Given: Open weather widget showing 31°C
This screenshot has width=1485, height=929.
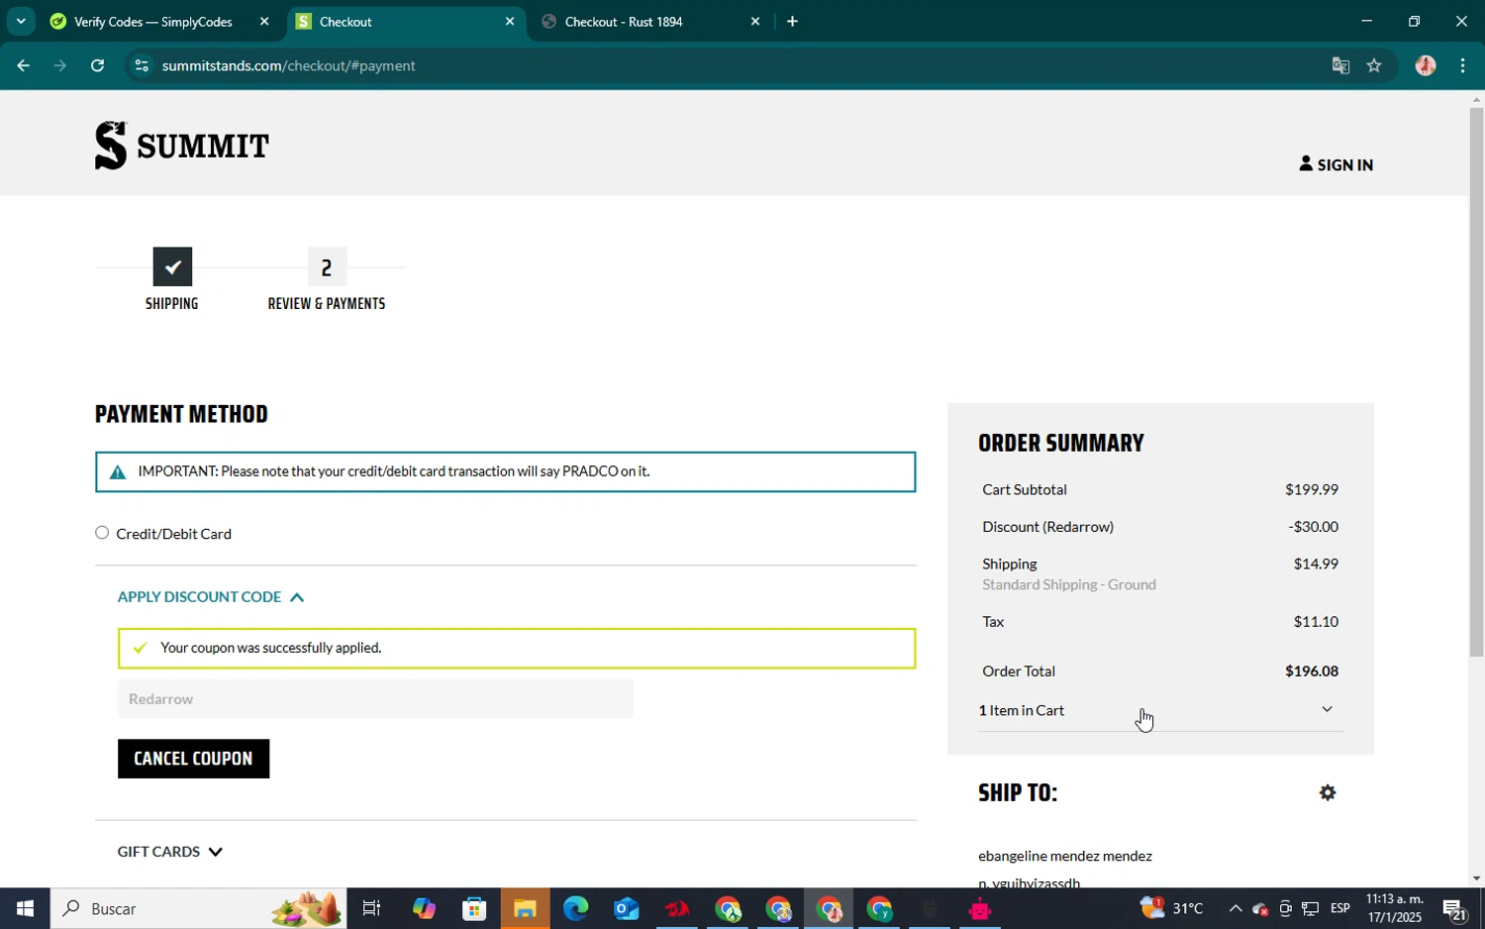Looking at the screenshot, I should tap(1172, 908).
